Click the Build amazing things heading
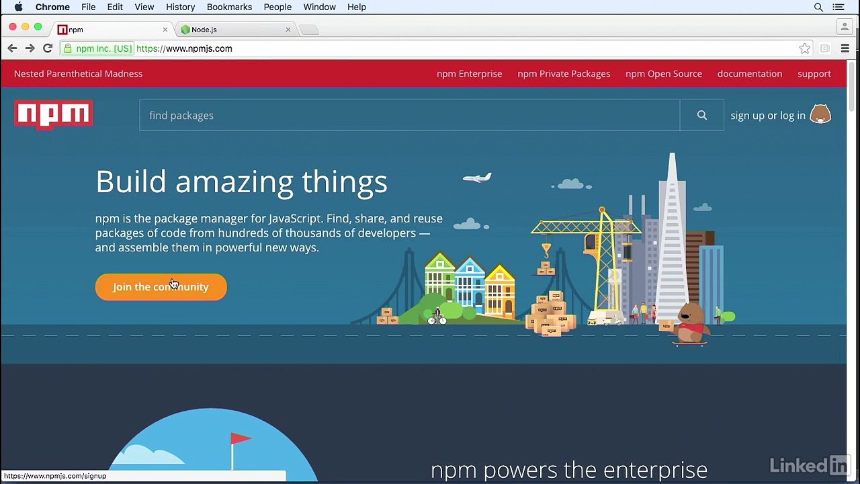The width and height of the screenshot is (860, 484). (x=241, y=182)
